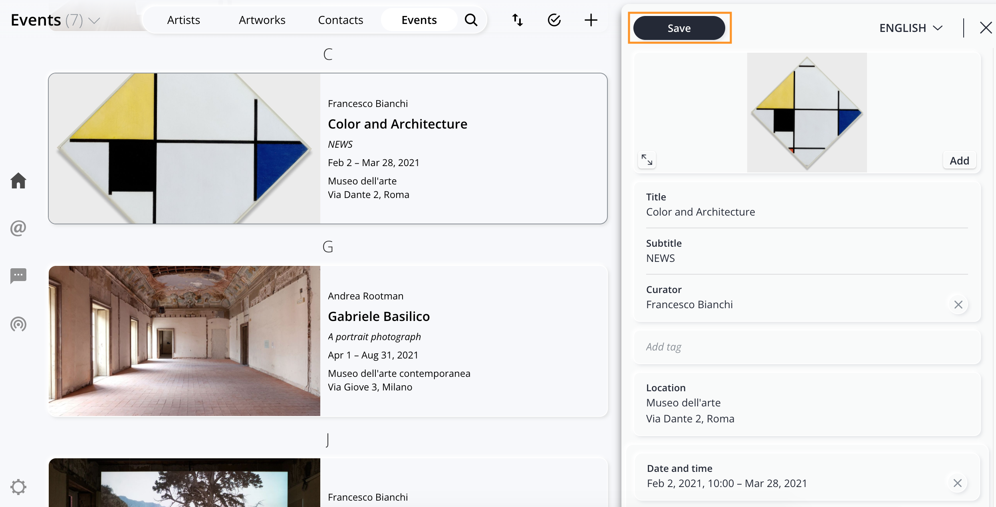Click the NEWS subtitle in first card
The width and height of the screenshot is (996, 507).
pos(340,145)
